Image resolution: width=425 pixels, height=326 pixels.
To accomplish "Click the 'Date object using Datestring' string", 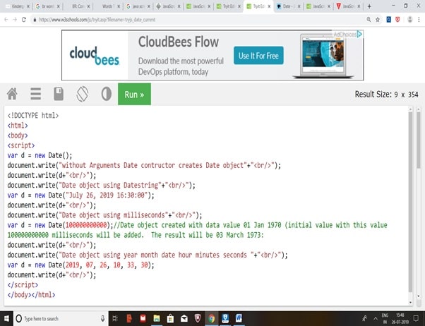I will [x=110, y=185].
